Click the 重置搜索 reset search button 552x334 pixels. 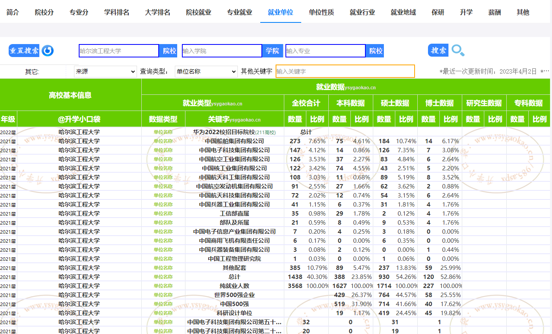click(x=24, y=50)
